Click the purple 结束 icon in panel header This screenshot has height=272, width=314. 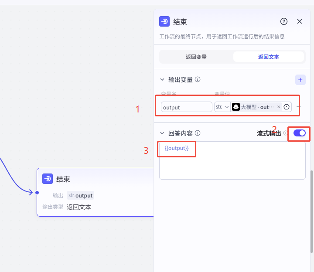coord(164,22)
